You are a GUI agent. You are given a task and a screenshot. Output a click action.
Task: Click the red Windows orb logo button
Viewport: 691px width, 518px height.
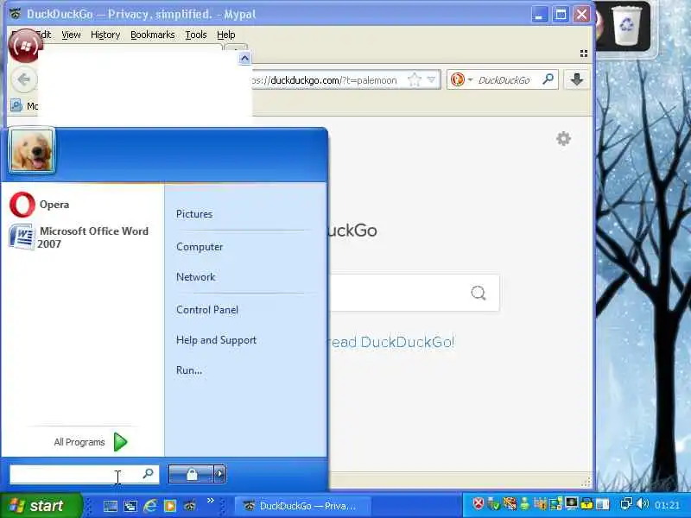pyautogui.click(x=25, y=46)
